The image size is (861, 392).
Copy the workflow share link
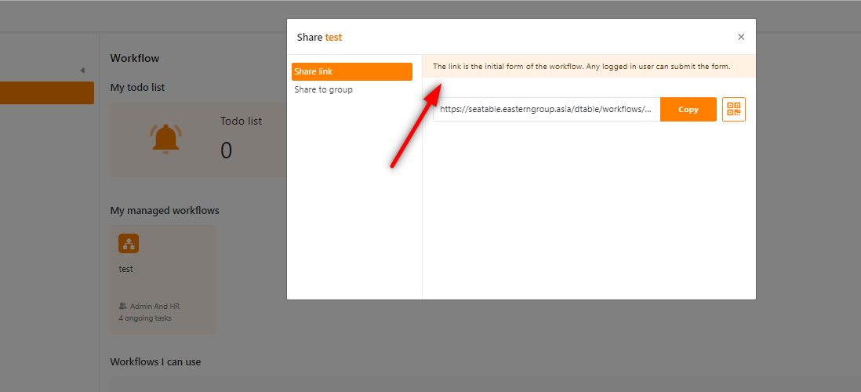point(688,109)
